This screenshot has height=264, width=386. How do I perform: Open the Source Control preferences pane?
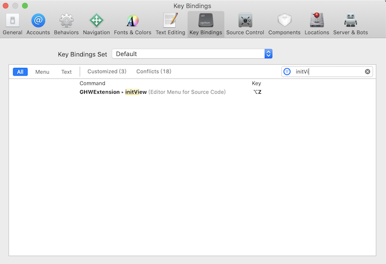pyautogui.click(x=245, y=24)
